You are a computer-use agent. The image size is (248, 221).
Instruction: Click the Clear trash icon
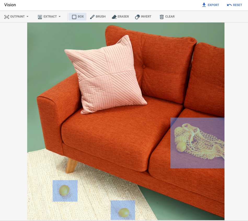pos(161,16)
